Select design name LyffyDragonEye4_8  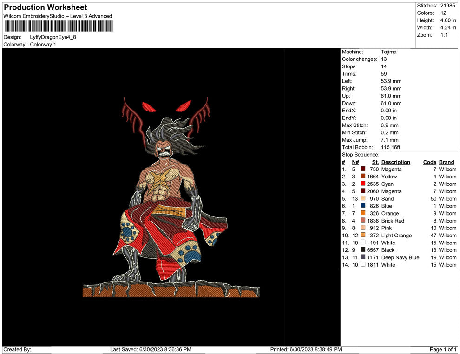coord(53,37)
